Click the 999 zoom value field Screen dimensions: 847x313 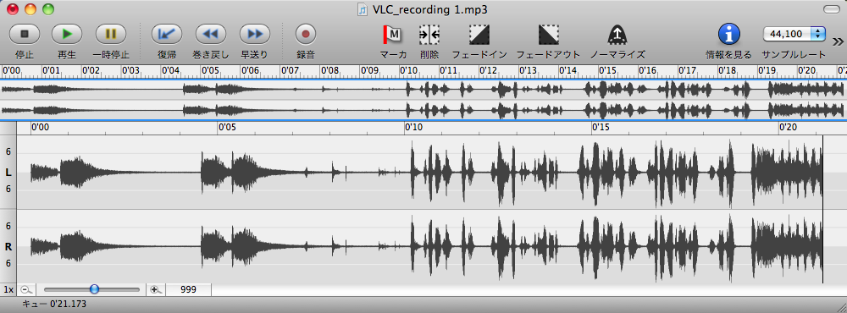click(x=188, y=290)
